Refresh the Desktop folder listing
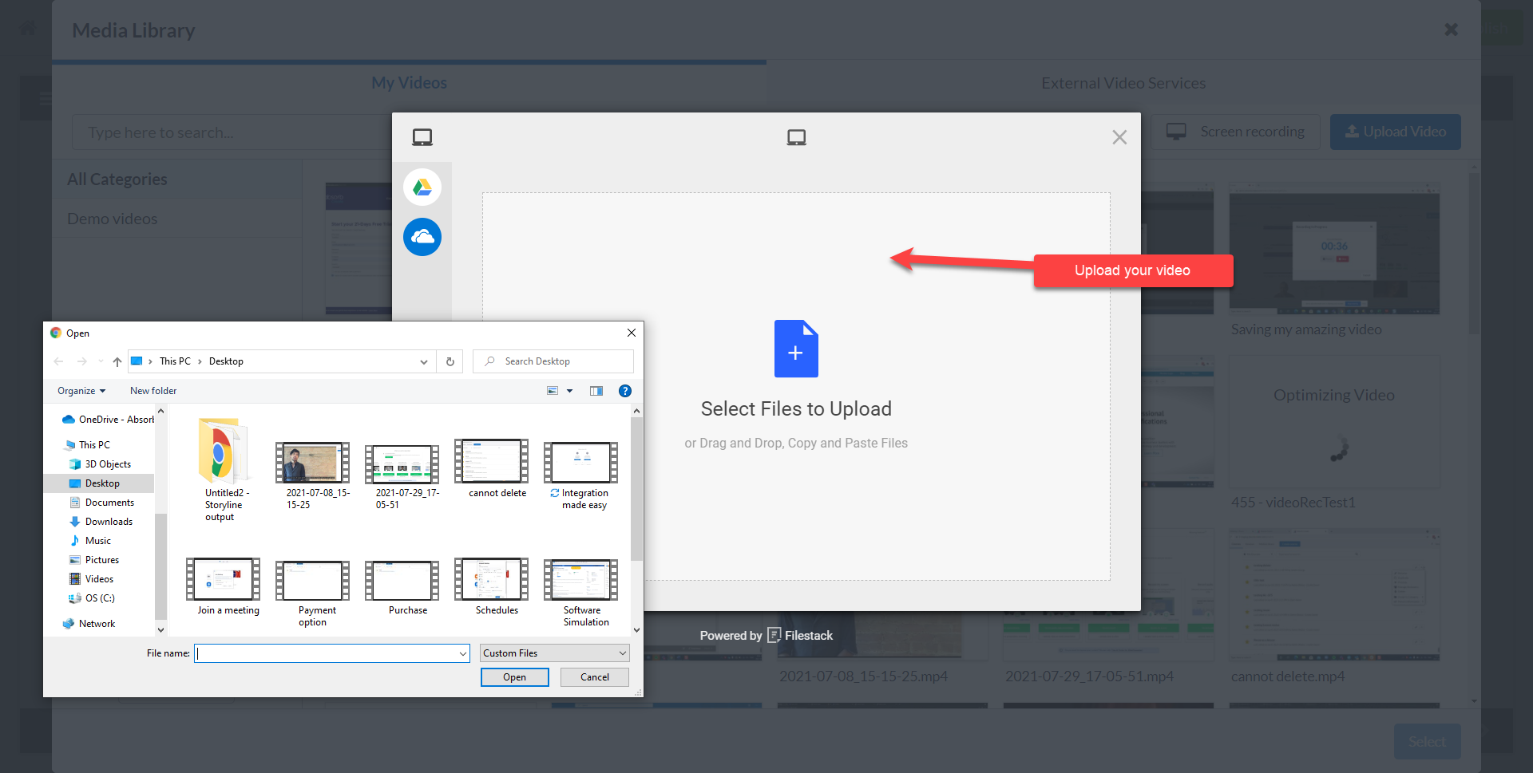The height and width of the screenshot is (773, 1533). [450, 361]
